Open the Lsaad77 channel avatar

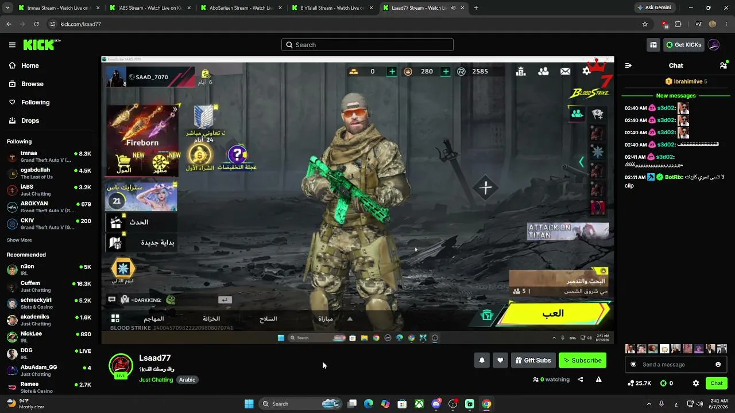(121, 366)
